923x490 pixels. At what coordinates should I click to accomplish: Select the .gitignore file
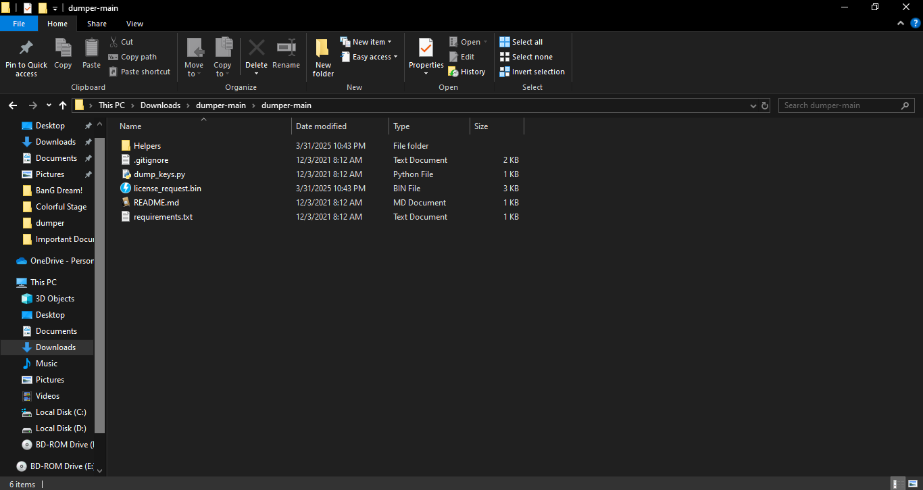(x=320, y=160)
